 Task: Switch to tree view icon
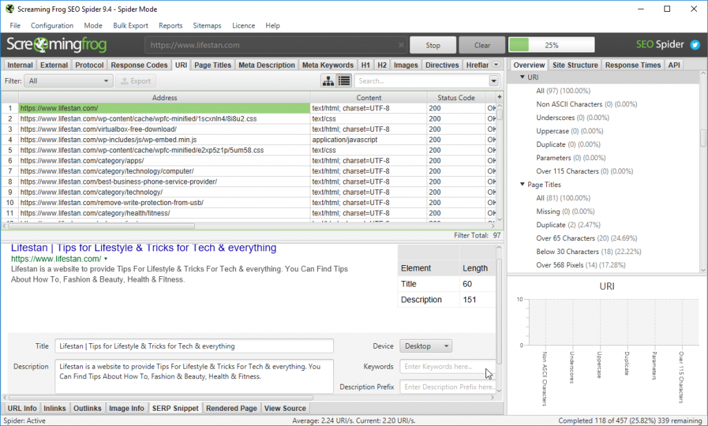click(328, 81)
